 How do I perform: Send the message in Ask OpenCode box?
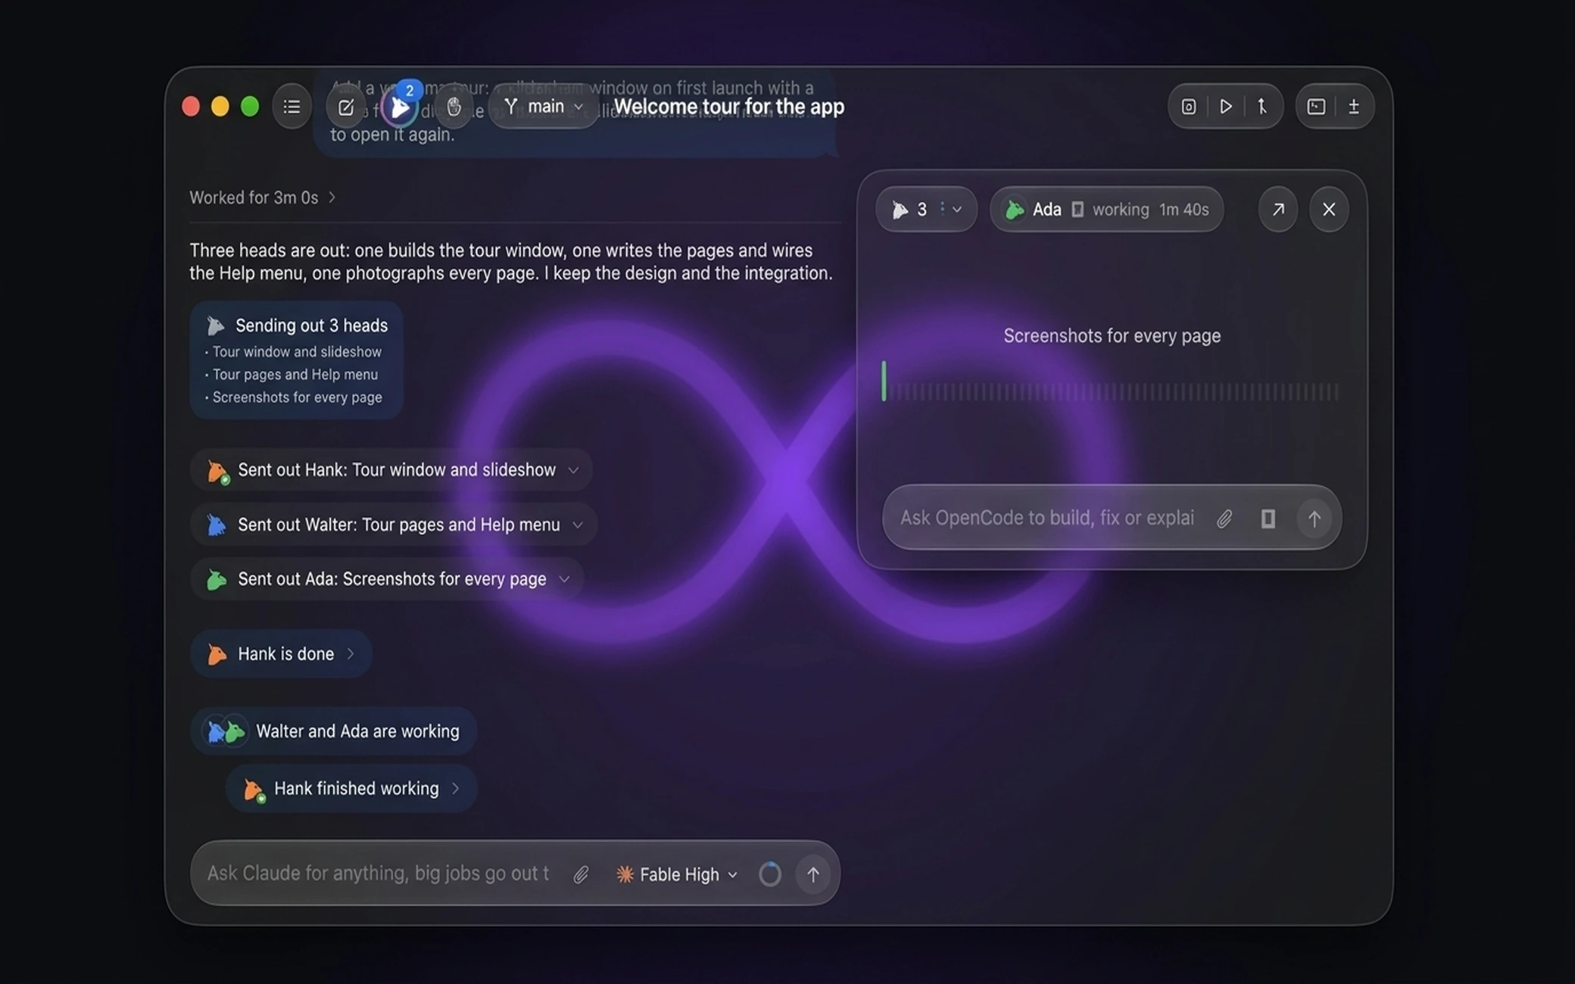[x=1315, y=518]
